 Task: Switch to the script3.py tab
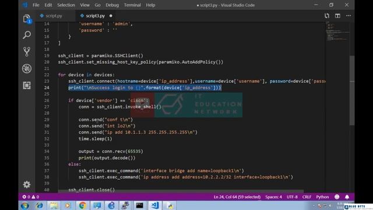pyautogui.click(x=95, y=16)
